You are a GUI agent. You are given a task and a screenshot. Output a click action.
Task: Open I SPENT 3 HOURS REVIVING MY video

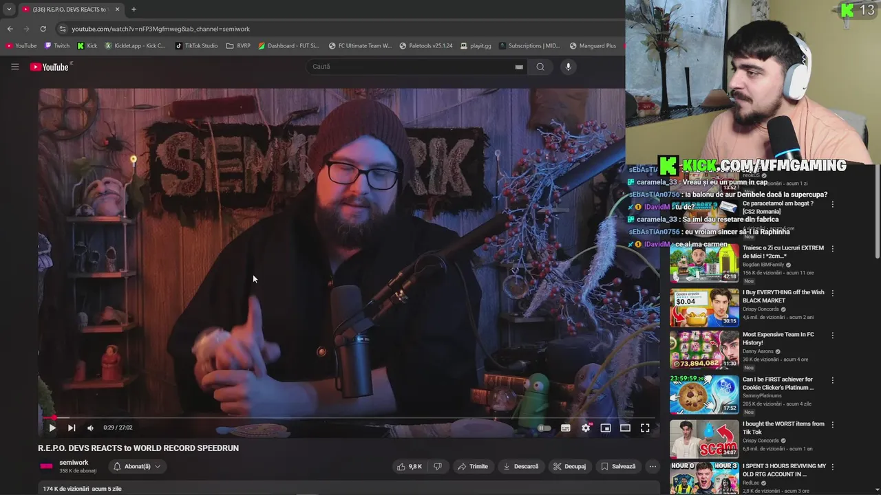784,470
